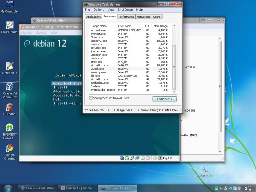Open the Machine menu in Debian VM window
This screenshot has width=256, height=192.
[27, 33]
